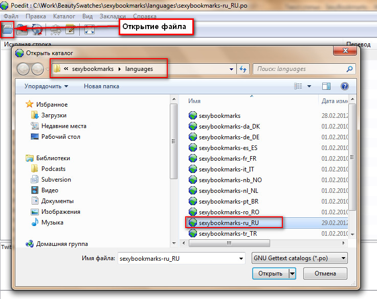Click sexybookmarks breadcrumb in address bar
Viewport: 377px width, 299px height.
click(x=93, y=69)
